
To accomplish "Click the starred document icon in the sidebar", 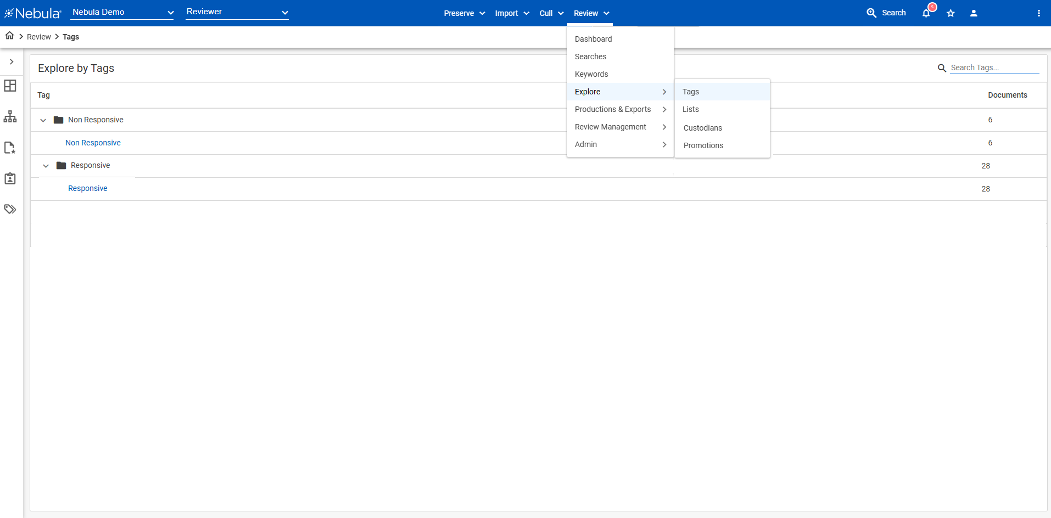I will point(10,147).
